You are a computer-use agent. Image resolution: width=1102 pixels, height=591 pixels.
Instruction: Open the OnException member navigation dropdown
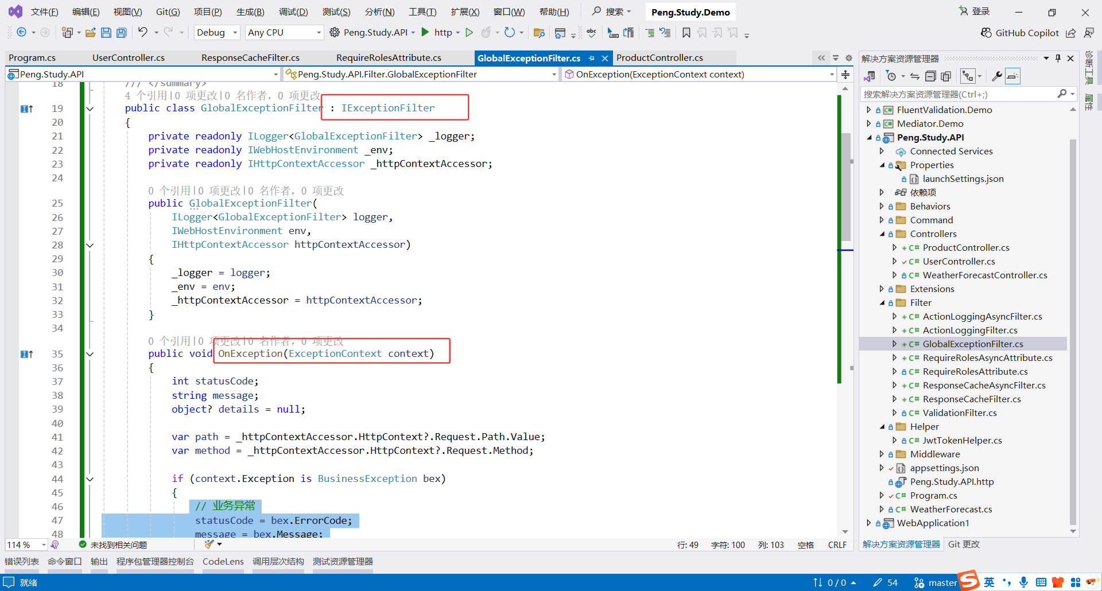pyautogui.click(x=699, y=75)
